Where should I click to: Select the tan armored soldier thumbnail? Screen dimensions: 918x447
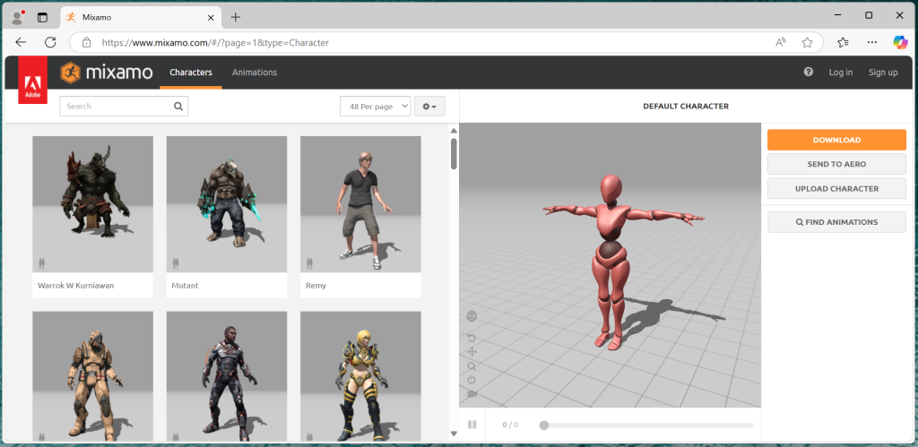click(92, 376)
